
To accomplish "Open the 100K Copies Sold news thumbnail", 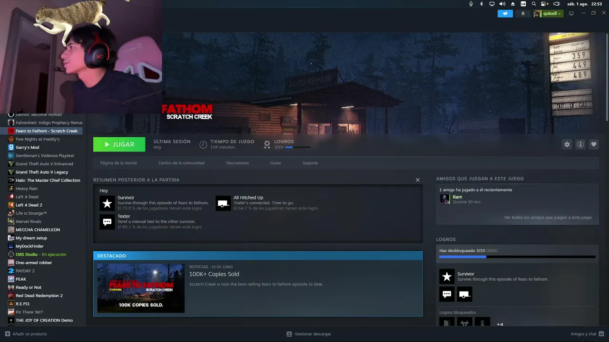I will tap(141, 288).
